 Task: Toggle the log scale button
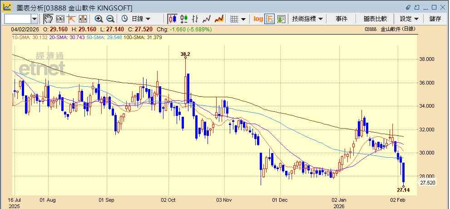pyautogui.click(x=258, y=19)
